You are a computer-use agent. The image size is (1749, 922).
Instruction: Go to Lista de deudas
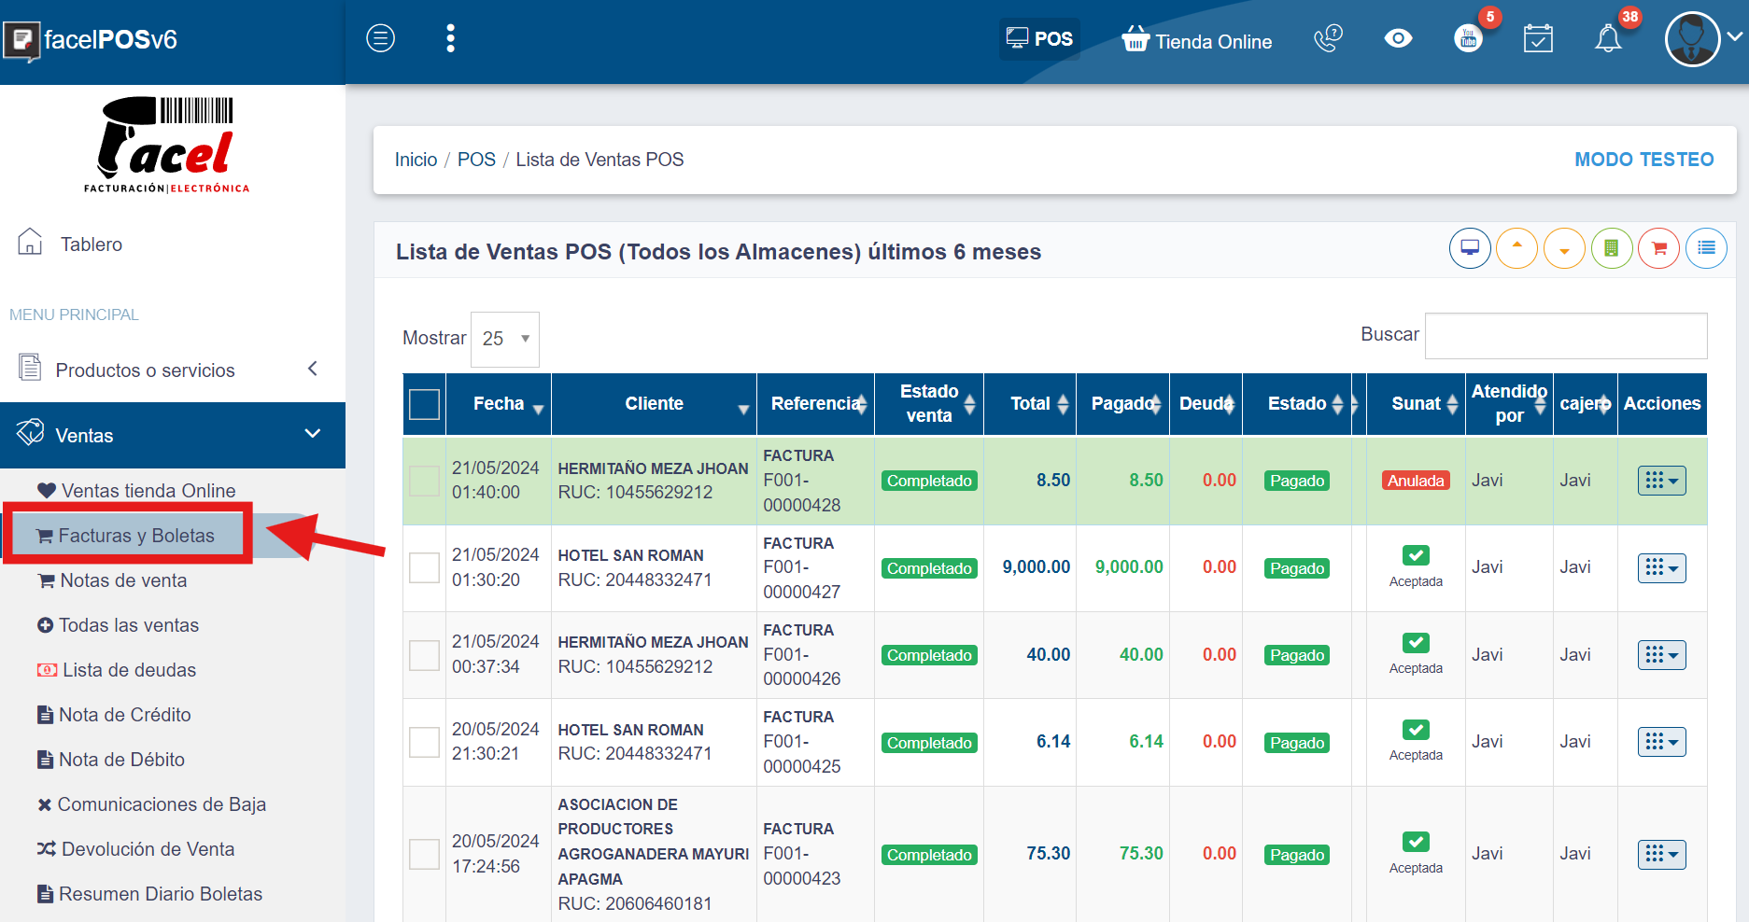pos(129,670)
